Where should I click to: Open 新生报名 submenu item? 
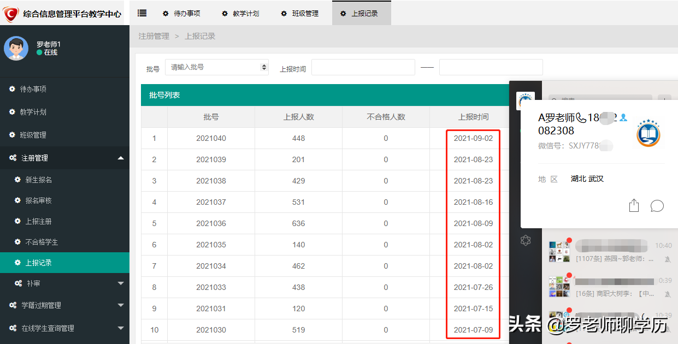64,180
